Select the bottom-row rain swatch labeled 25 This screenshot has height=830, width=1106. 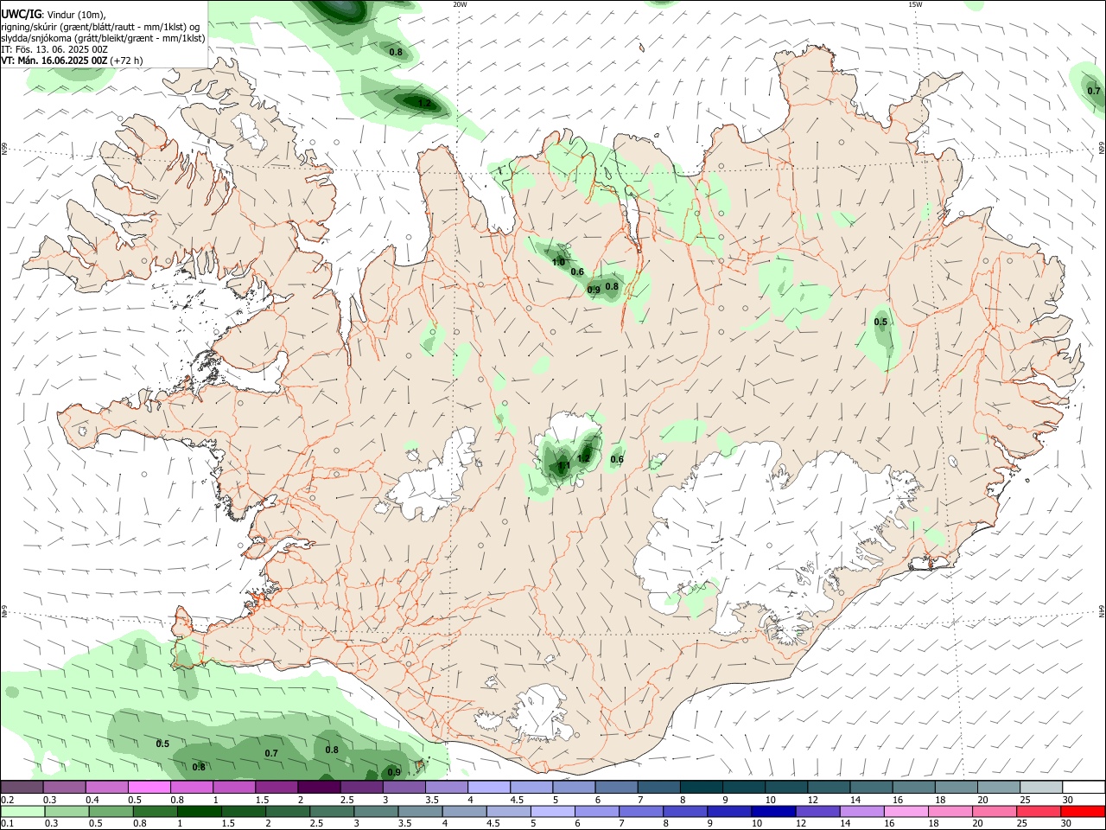[x=1039, y=812]
